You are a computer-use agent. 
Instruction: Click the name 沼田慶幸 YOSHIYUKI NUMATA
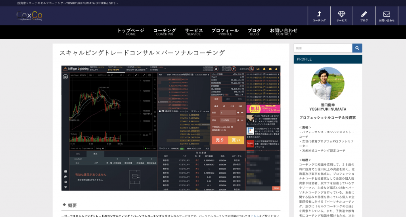(328, 107)
